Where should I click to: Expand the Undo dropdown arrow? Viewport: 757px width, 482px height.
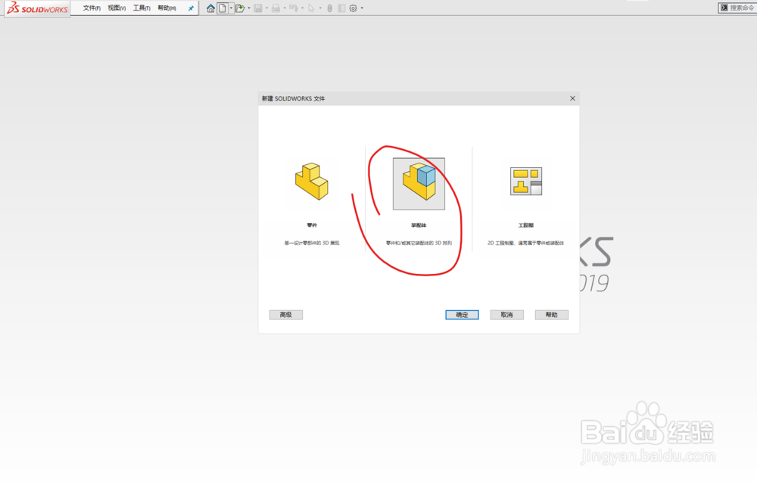(302, 8)
